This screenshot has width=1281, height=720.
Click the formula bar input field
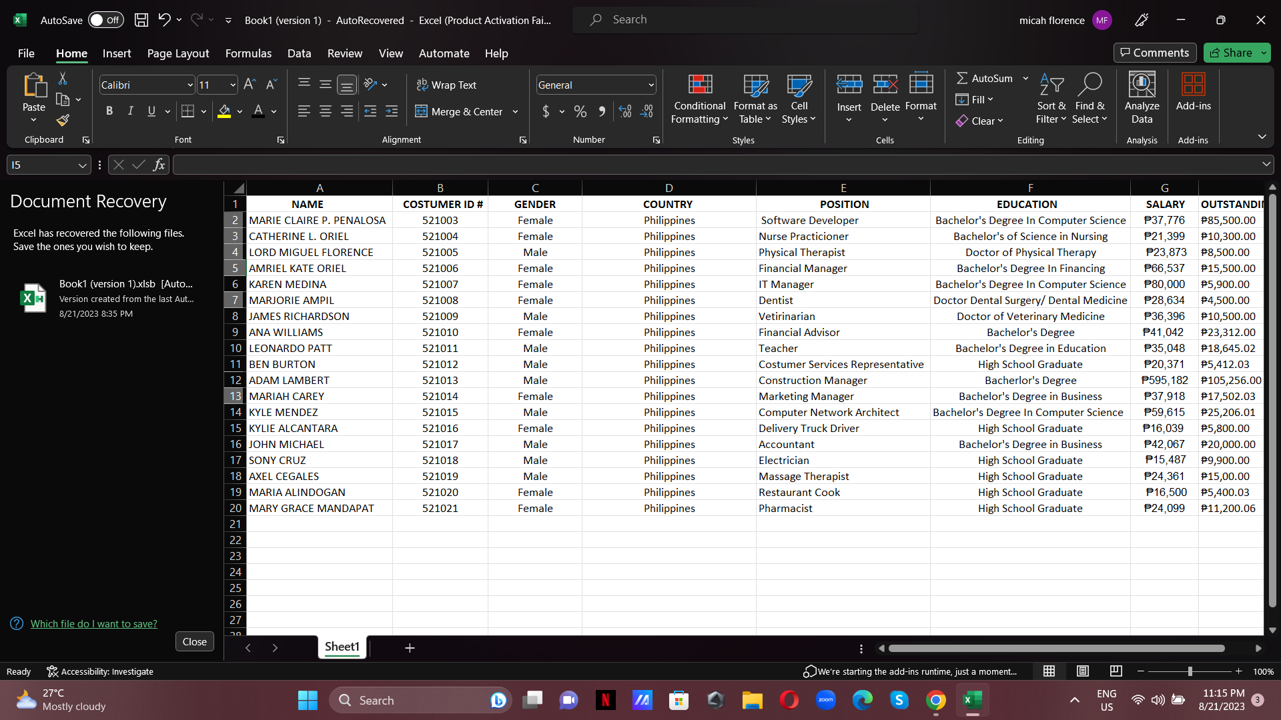715,165
